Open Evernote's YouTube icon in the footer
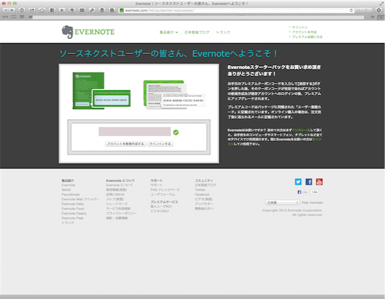This screenshot has height=299, width=385. pyautogui.click(x=319, y=182)
